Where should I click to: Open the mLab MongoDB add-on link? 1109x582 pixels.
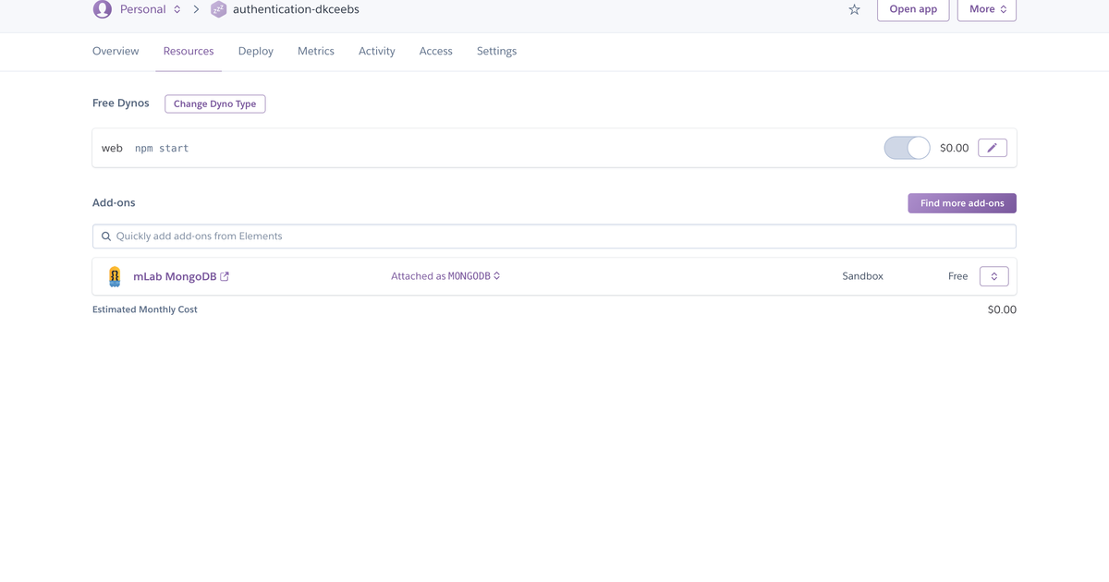click(175, 276)
